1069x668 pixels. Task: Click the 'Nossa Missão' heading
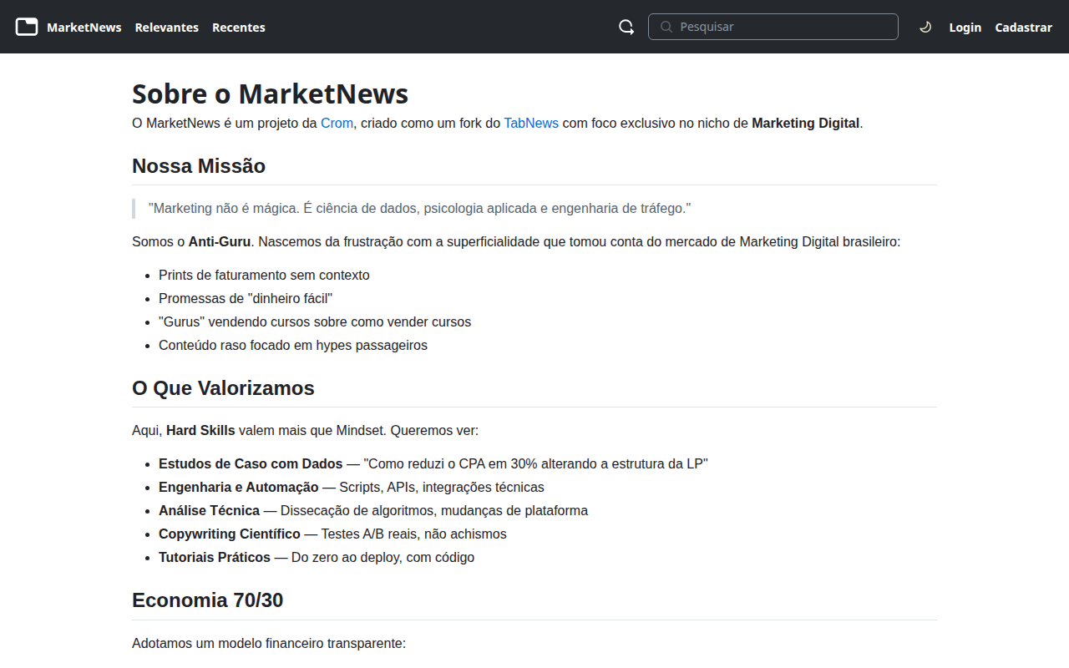coord(199,166)
